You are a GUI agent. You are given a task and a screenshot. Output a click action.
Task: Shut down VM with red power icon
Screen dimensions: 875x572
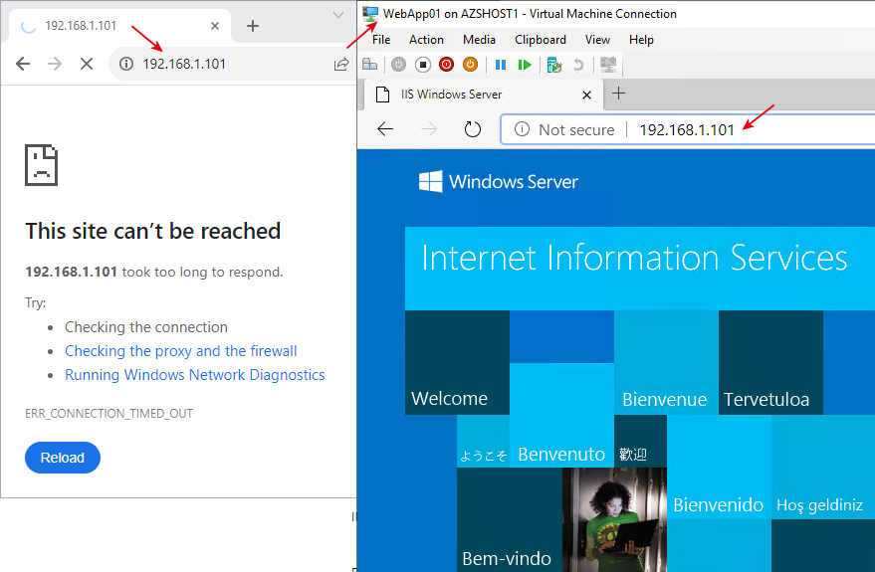tap(446, 65)
